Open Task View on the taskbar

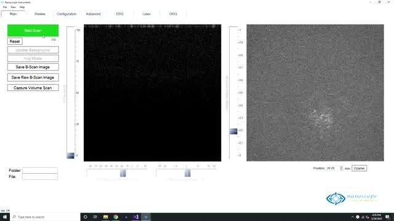(95, 217)
